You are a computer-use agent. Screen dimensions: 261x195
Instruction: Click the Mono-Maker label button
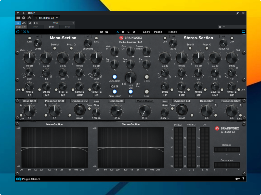tap(145, 101)
